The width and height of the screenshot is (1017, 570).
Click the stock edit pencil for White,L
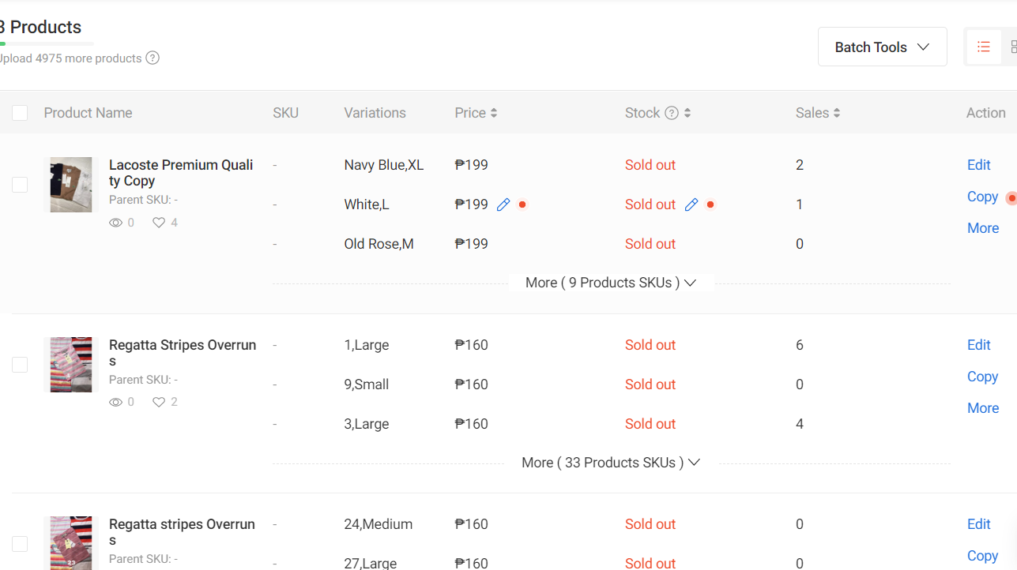coord(691,204)
